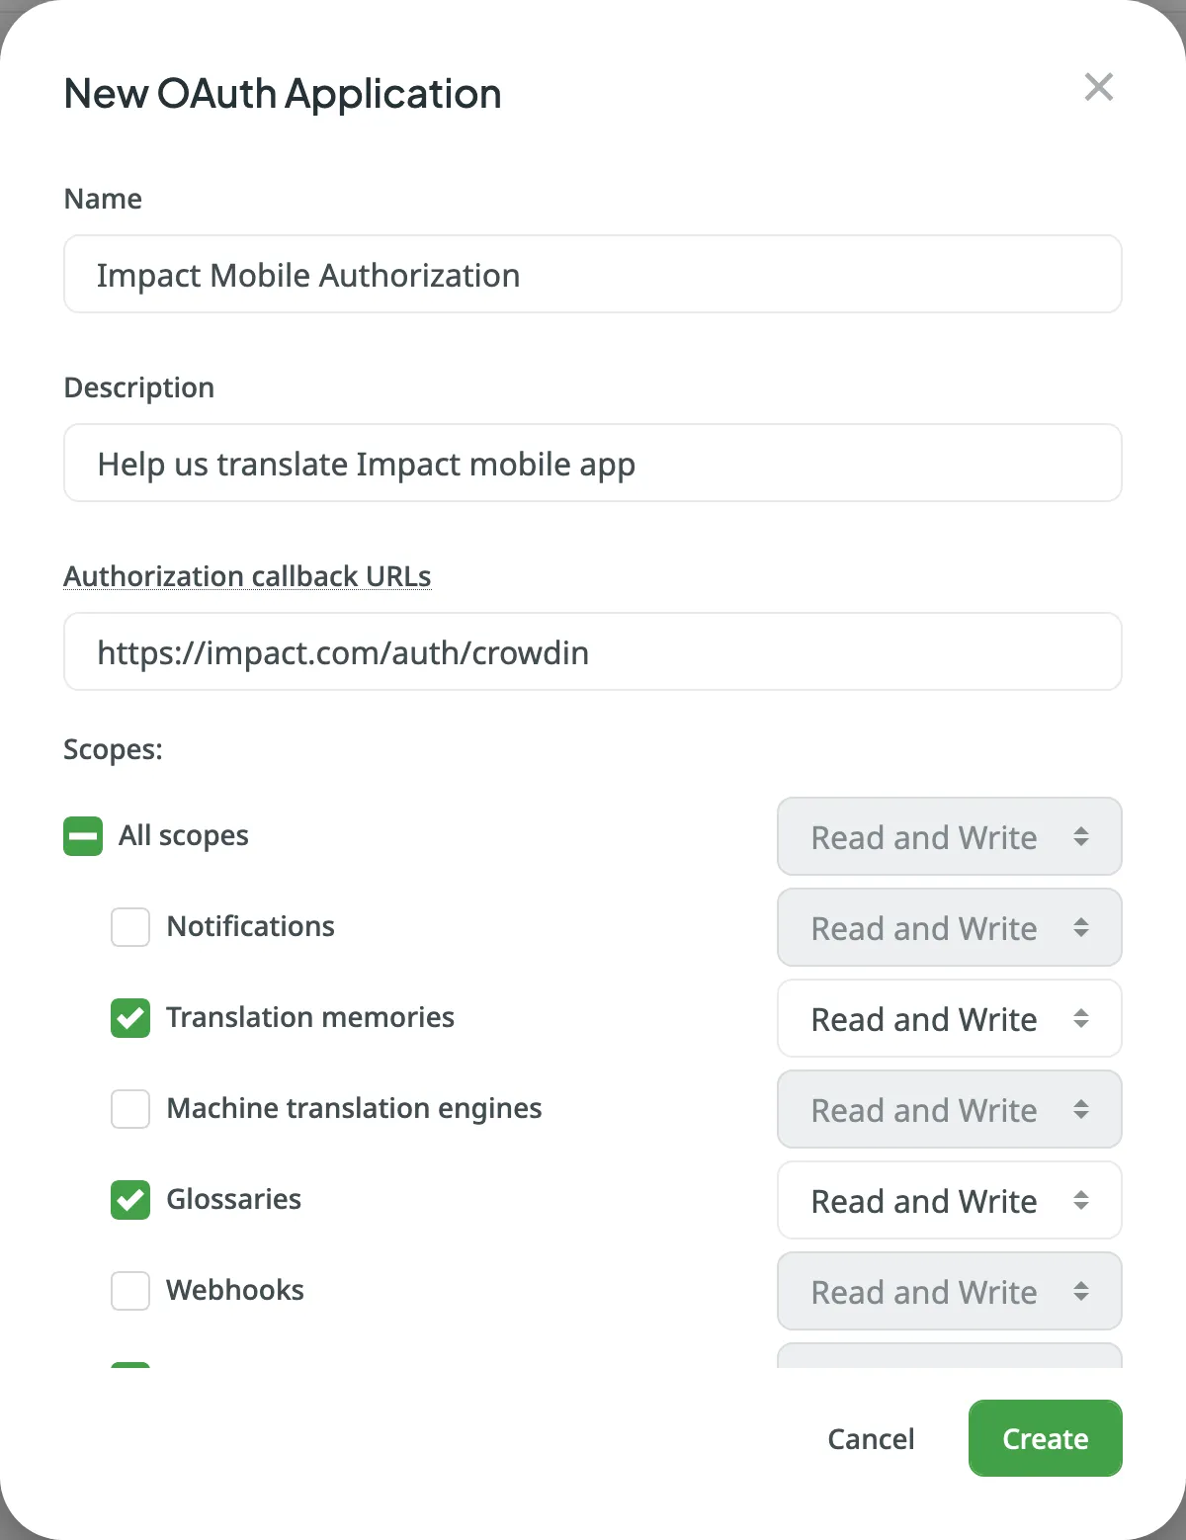
Task: Select the callback URL input field
Action: tap(592, 651)
